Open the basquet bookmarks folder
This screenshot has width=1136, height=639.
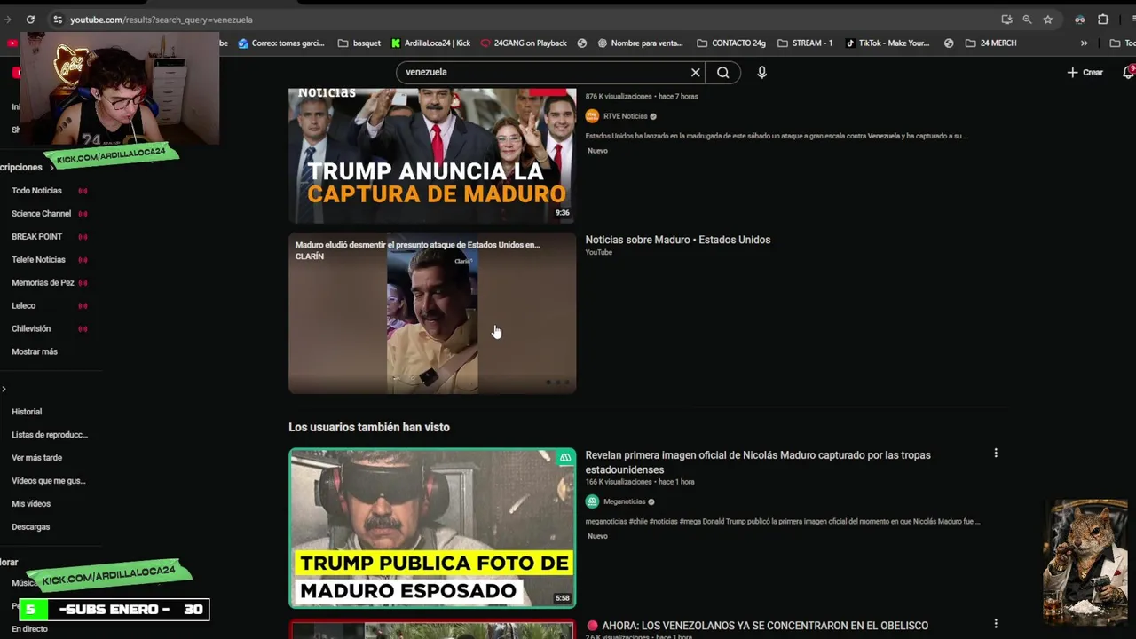[x=359, y=43]
